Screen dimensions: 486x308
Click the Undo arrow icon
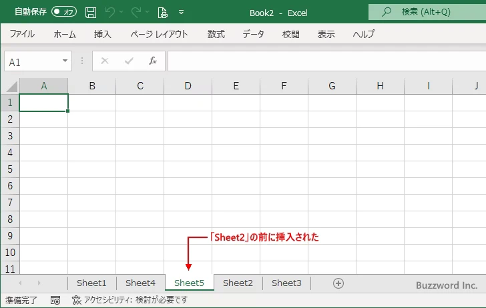(x=110, y=12)
